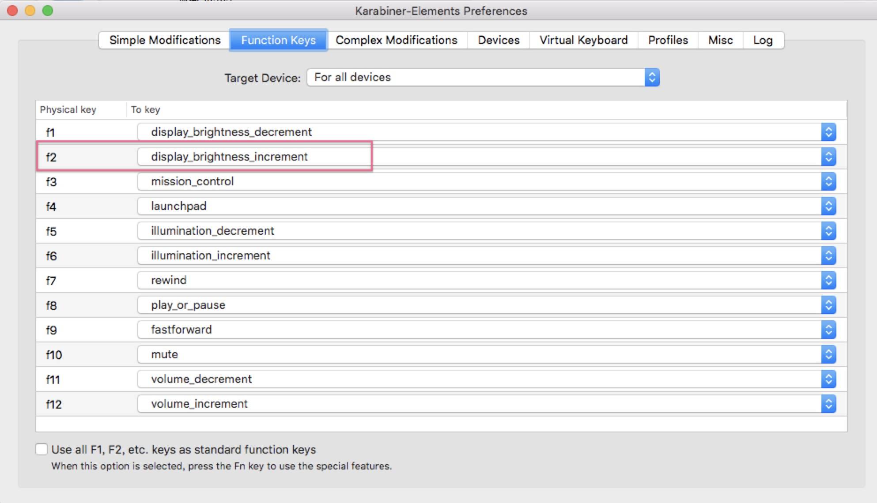The image size is (877, 503).
Task: Open the Profiles tab
Action: pos(668,40)
